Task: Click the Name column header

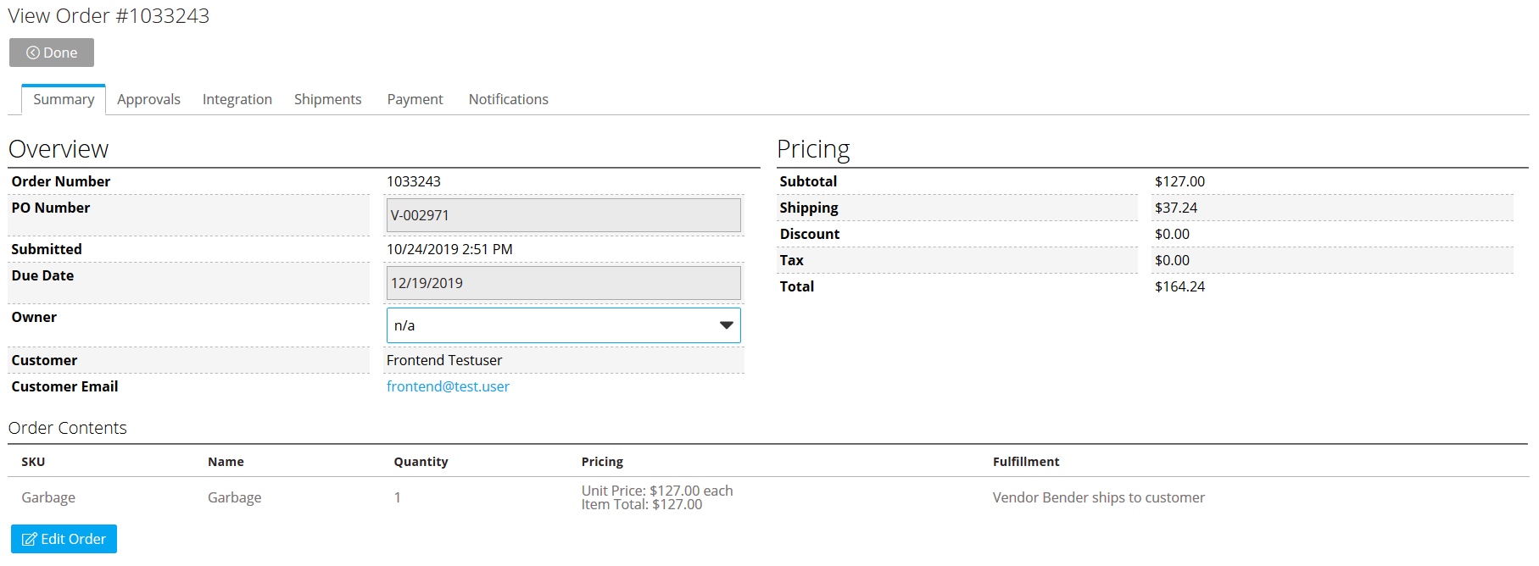Action: (226, 462)
